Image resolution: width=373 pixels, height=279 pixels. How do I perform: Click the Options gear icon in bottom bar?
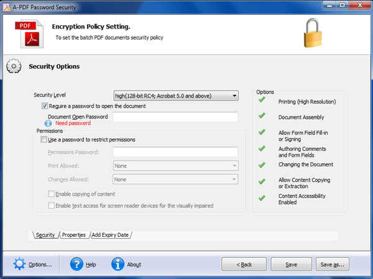[x=19, y=264]
